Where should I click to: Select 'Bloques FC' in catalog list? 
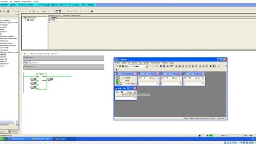pyautogui.click(x=3, y=57)
